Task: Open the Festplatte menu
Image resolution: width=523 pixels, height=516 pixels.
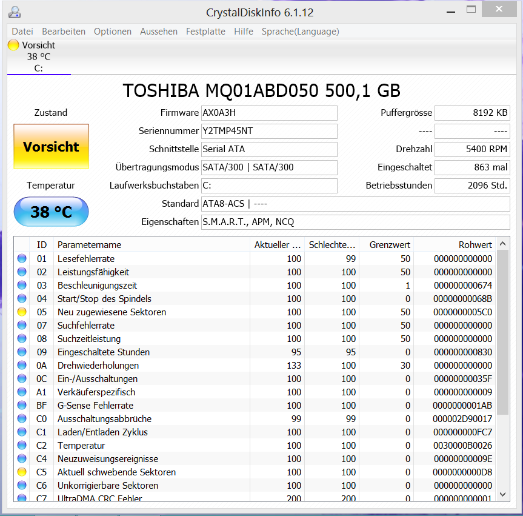Action: pyautogui.click(x=205, y=32)
